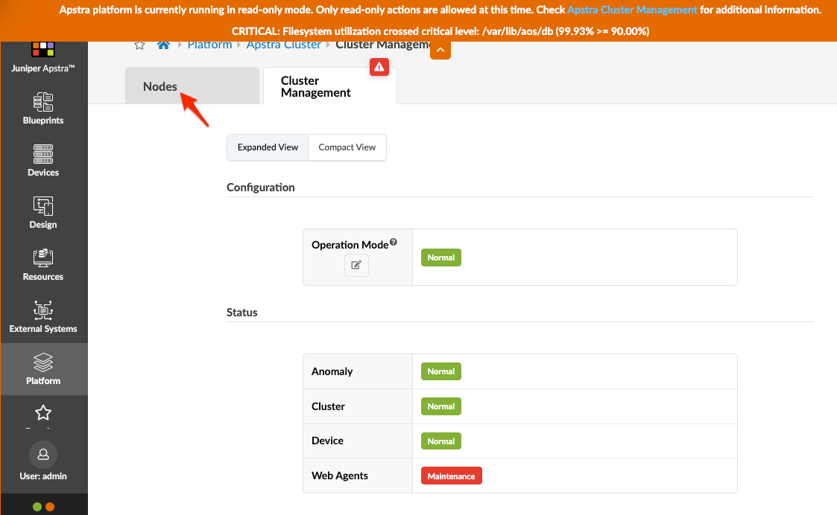This screenshot has width=837, height=515.
Task: Click the red warning triangle badge
Action: [x=379, y=67]
